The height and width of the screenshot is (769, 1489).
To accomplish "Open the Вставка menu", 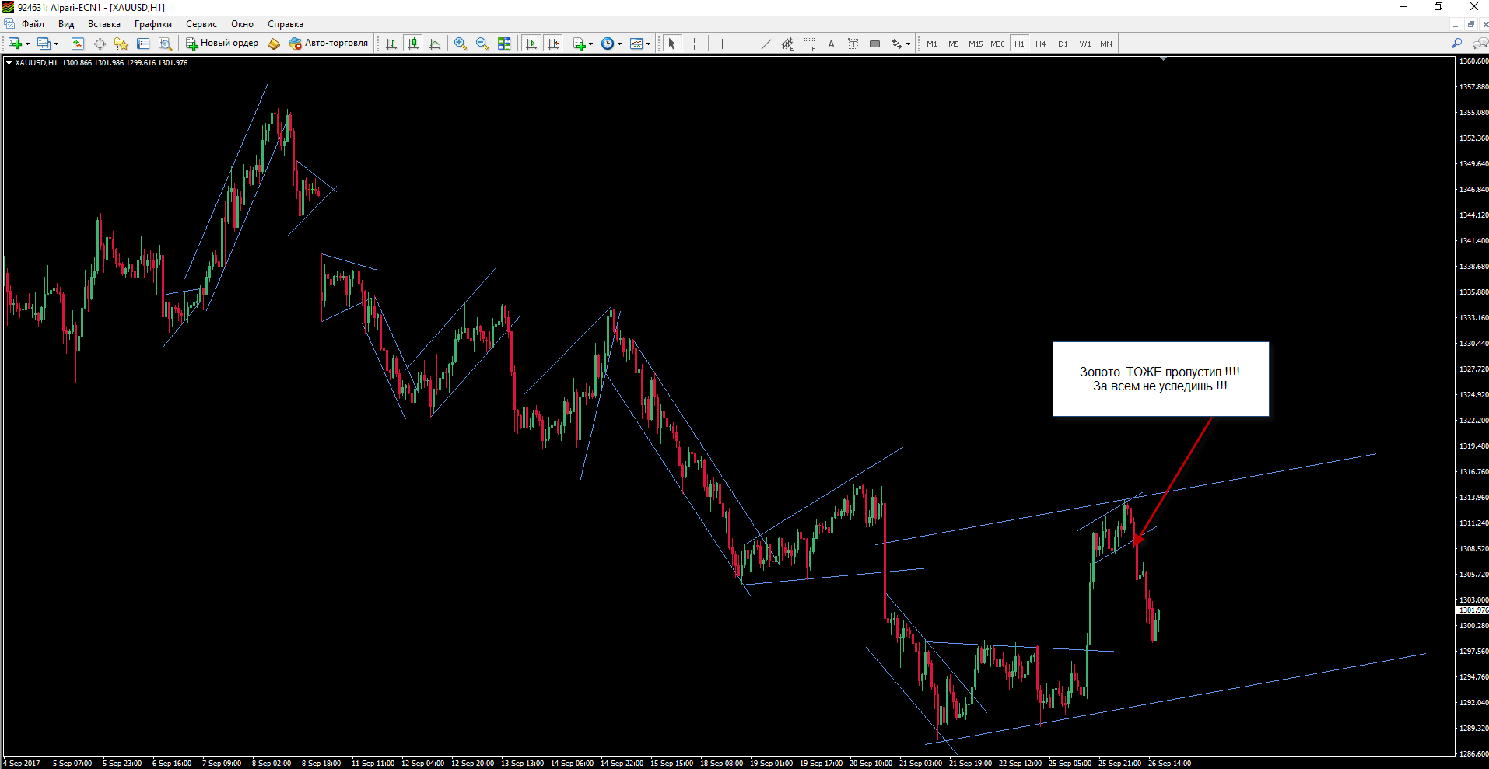I will click(x=104, y=24).
